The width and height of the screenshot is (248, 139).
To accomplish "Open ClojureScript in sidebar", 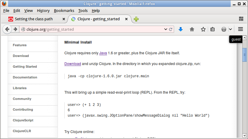I will [23, 120].
